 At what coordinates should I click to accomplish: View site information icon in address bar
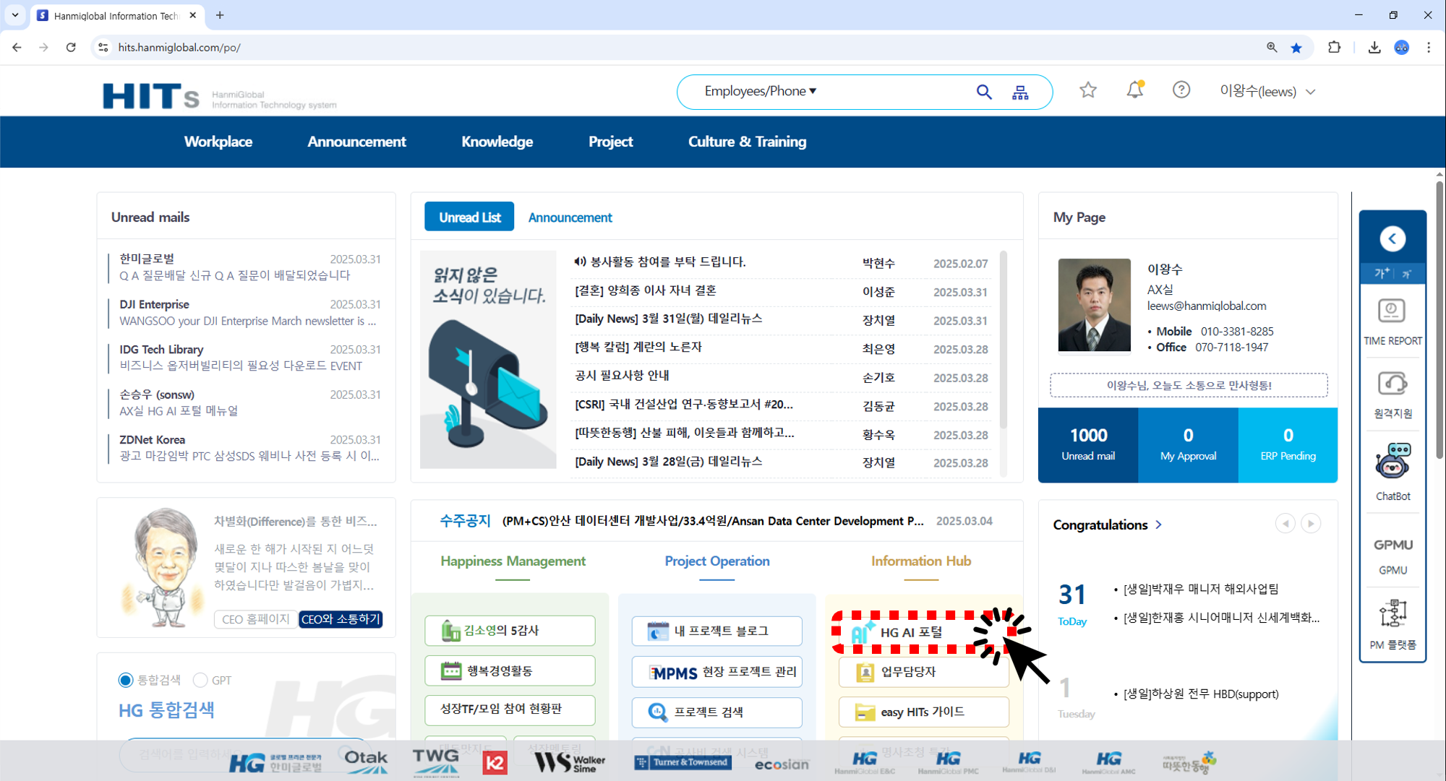[x=103, y=48]
